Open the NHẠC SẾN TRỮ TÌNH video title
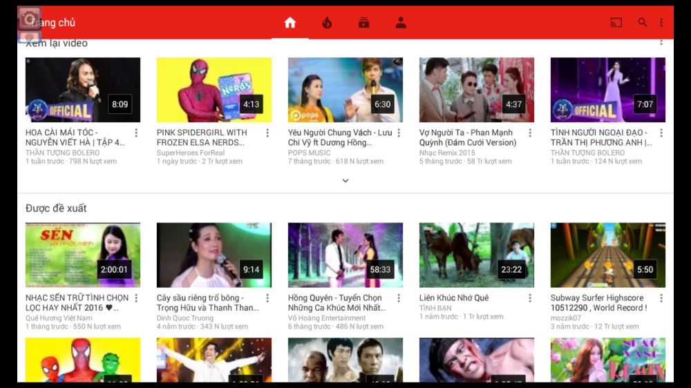Image resolution: width=691 pixels, height=388 pixels. [x=77, y=302]
